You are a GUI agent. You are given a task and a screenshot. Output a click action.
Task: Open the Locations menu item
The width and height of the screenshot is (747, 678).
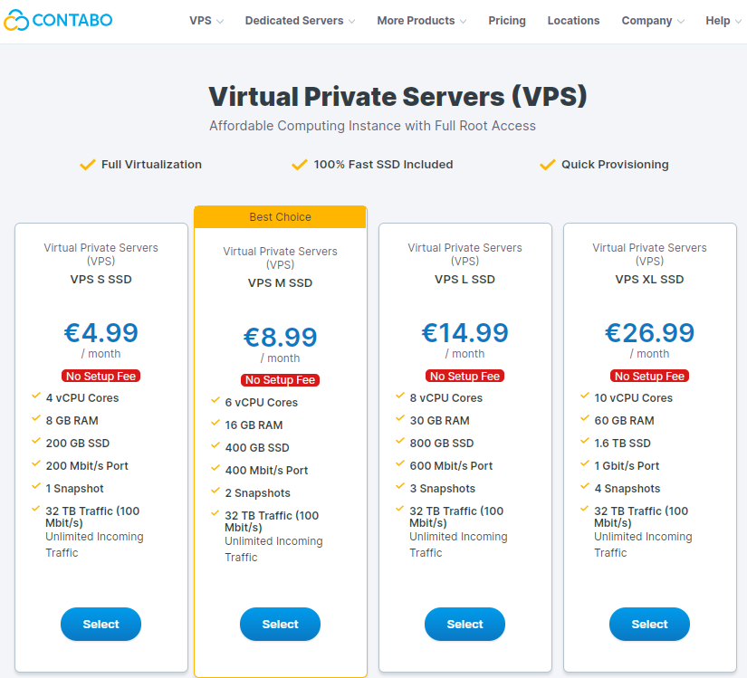[x=573, y=21]
